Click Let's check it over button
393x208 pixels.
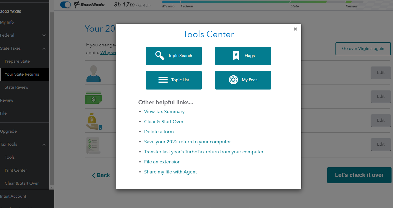359,175
